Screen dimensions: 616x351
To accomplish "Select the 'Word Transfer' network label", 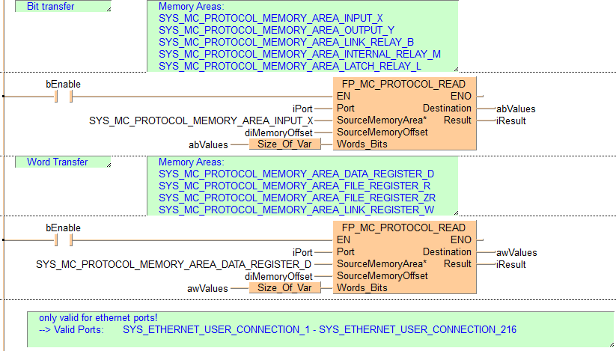I will [x=57, y=162].
